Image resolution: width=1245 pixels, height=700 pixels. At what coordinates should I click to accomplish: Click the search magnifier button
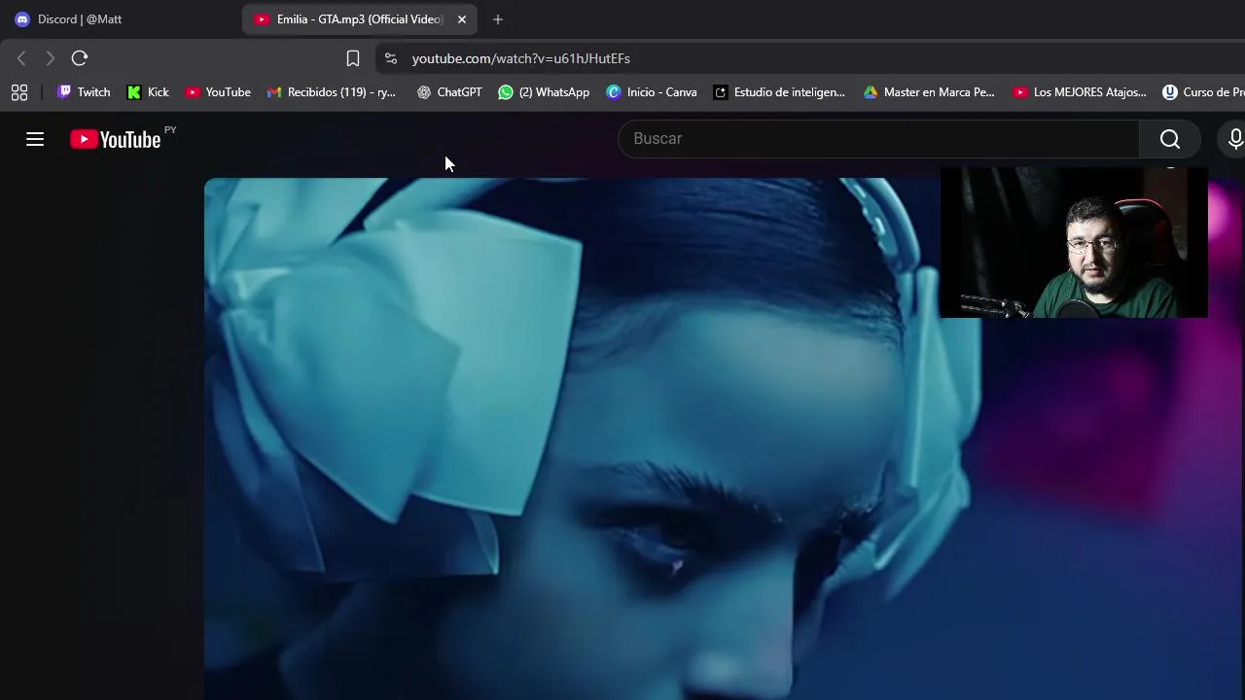[1170, 139]
